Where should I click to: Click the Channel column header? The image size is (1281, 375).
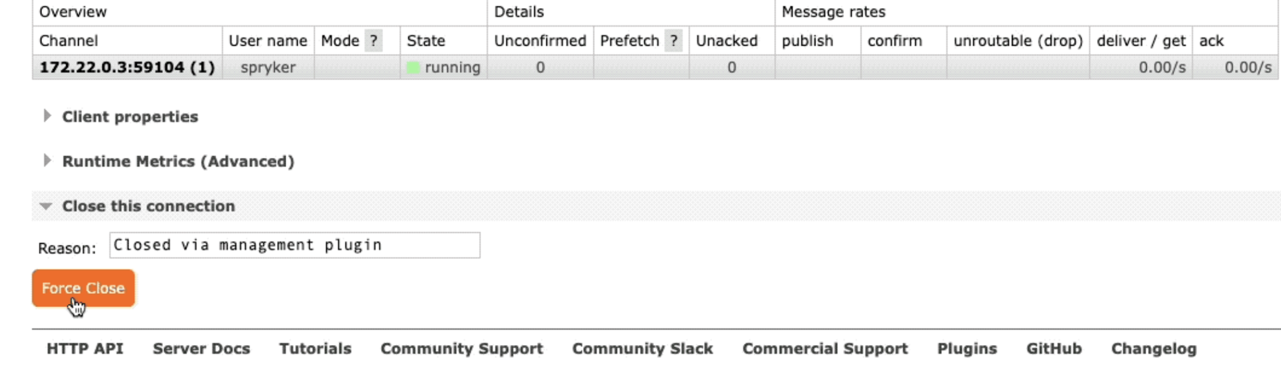[x=68, y=41]
